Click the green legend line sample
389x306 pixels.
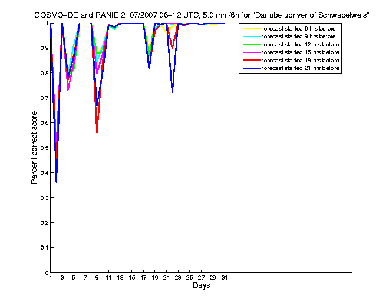click(252, 45)
